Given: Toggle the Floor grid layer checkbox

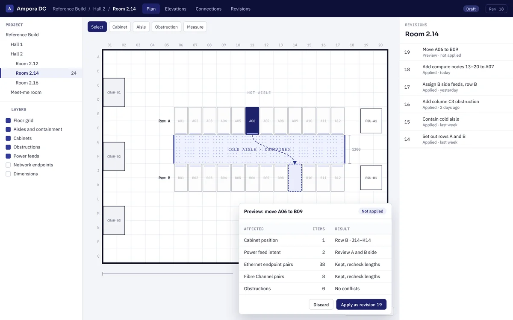Looking at the screenshot, I should 8,120.
